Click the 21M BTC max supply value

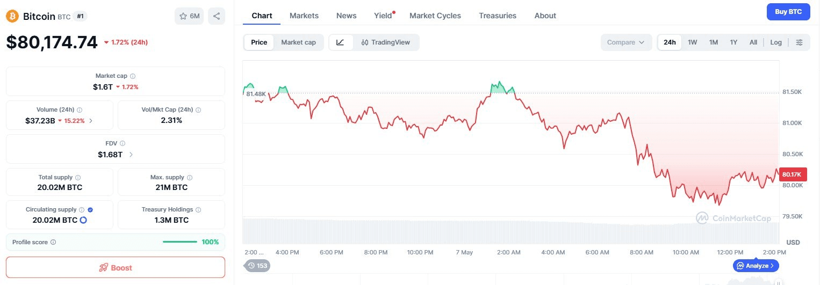pyautogui.click(x=171, y=188)
